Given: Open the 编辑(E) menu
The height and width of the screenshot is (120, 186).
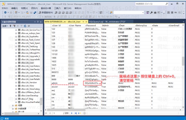Looking at the screenshot, I should pos(15,8).
